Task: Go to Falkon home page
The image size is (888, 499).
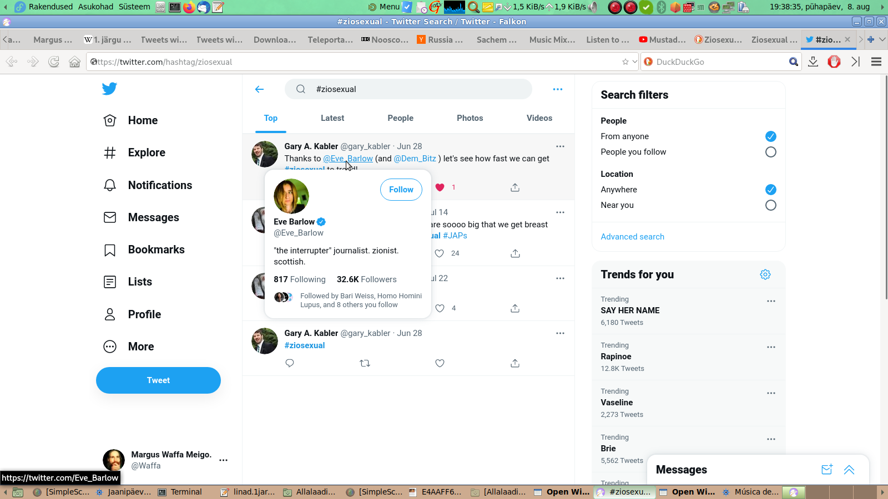Action: [x=74, y=62]
